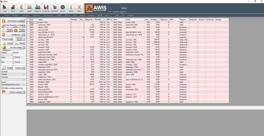Viewport: 264px width, 136px height.
Task: Toggle the 'Kód od' checkbox
Action: point(14,57)
